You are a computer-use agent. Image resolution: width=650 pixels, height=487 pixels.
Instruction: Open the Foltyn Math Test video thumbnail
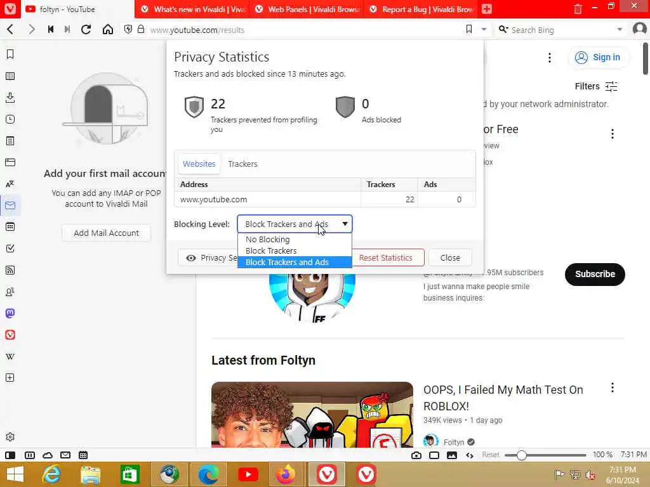[312, 415]
